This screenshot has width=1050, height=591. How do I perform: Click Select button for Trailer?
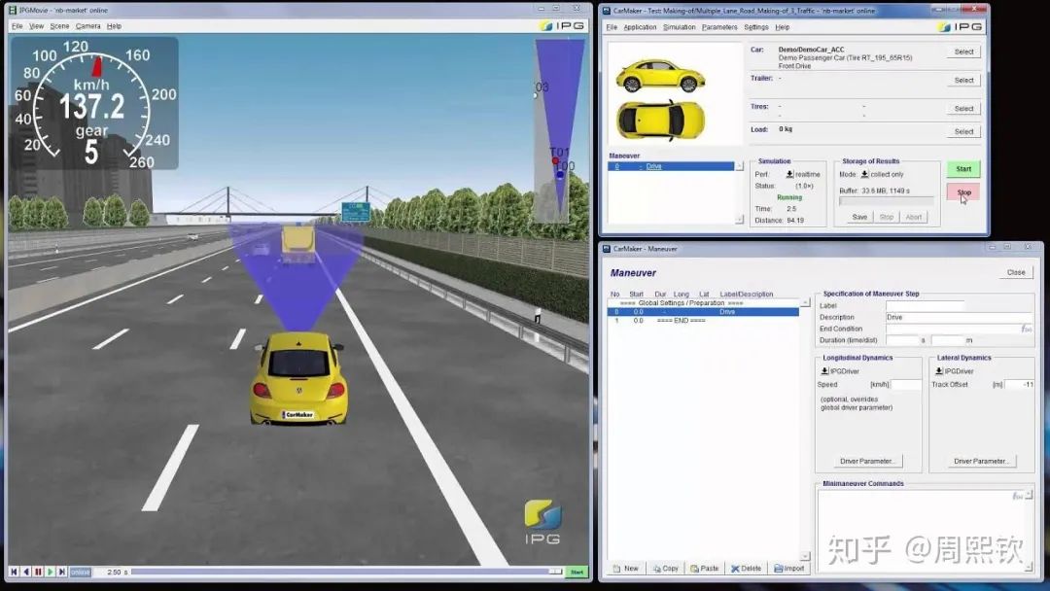(x=963, y=81)
